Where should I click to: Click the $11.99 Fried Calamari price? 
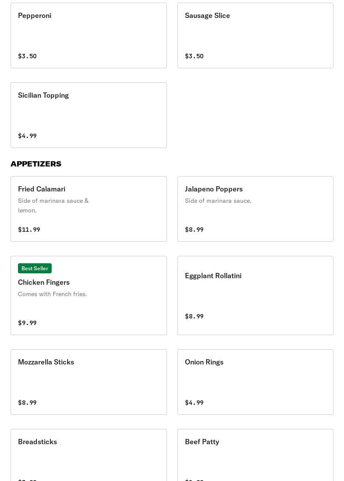pos(29,230)
